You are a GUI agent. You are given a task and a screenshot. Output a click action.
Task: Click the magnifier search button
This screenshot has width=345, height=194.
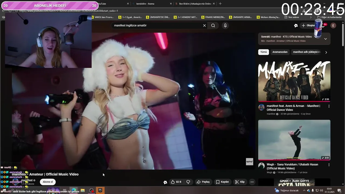coord(213,26)
